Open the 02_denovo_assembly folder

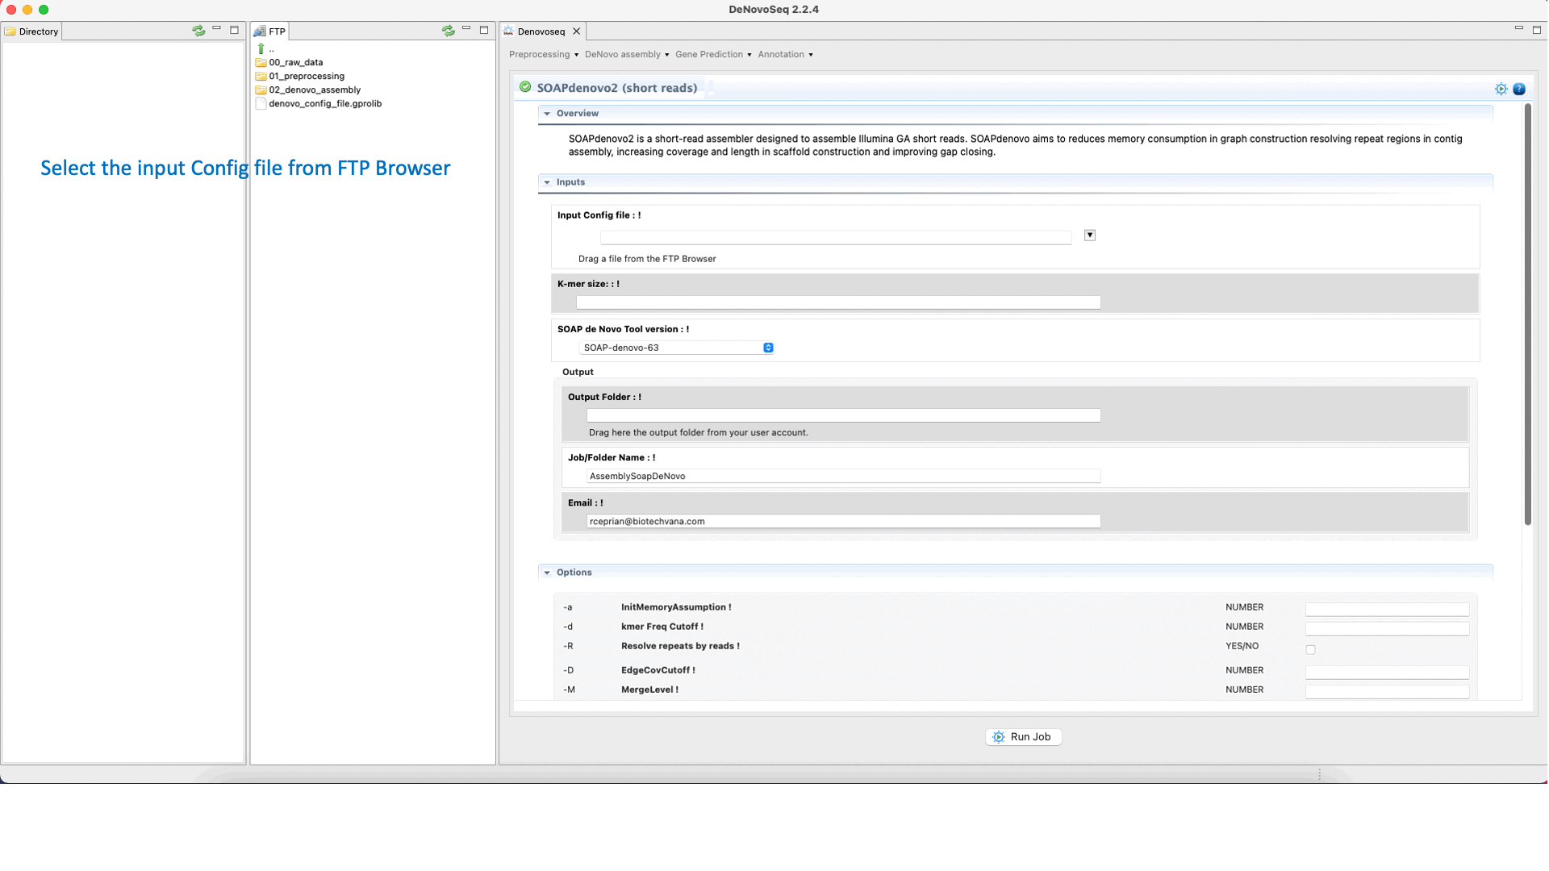(314, 90)
